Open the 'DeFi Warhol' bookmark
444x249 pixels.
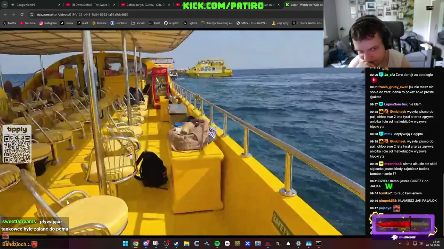click(307, 23)
